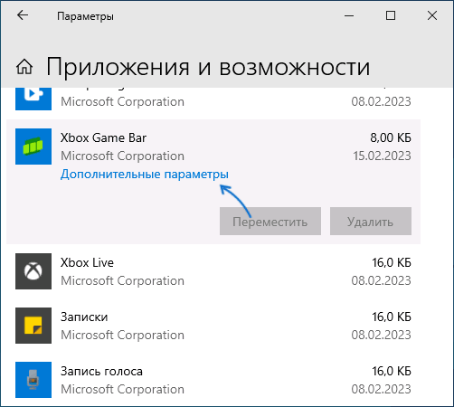
Task: Select the Xbox Live app icon
Action: point(33,271)
